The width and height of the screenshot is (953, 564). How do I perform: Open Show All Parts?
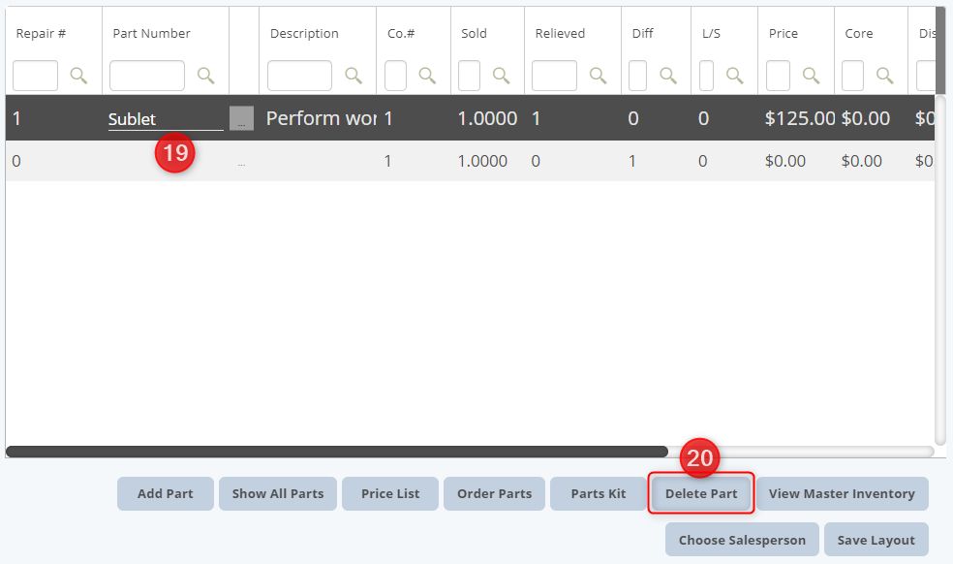tap(278, 493)
